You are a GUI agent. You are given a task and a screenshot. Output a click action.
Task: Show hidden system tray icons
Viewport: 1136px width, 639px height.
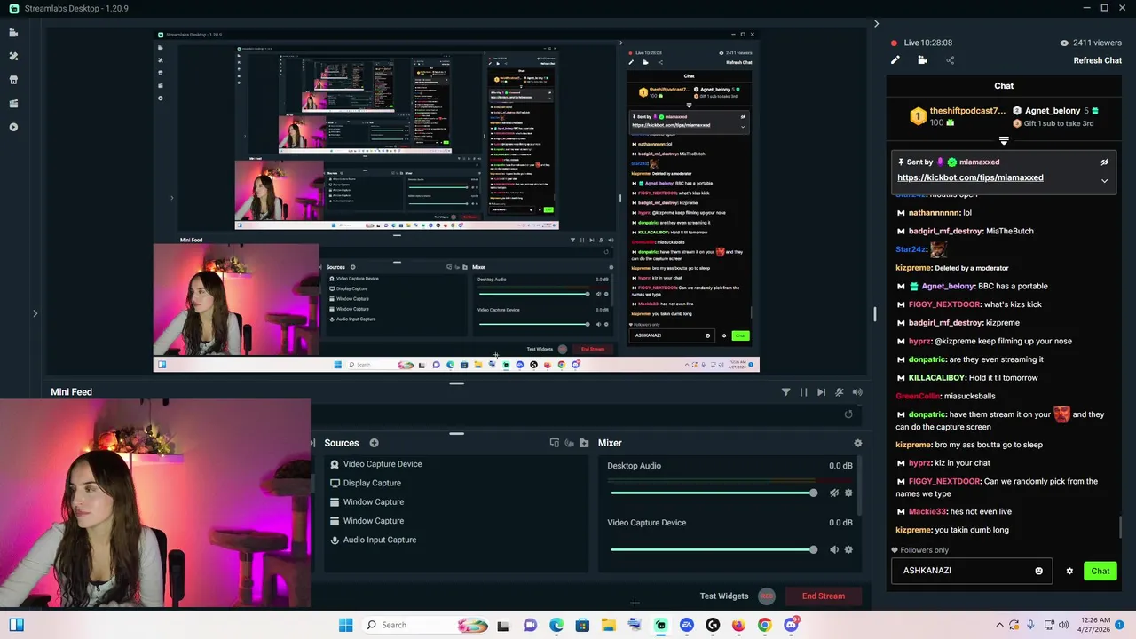pyautogui.click(x=999, y=625)
